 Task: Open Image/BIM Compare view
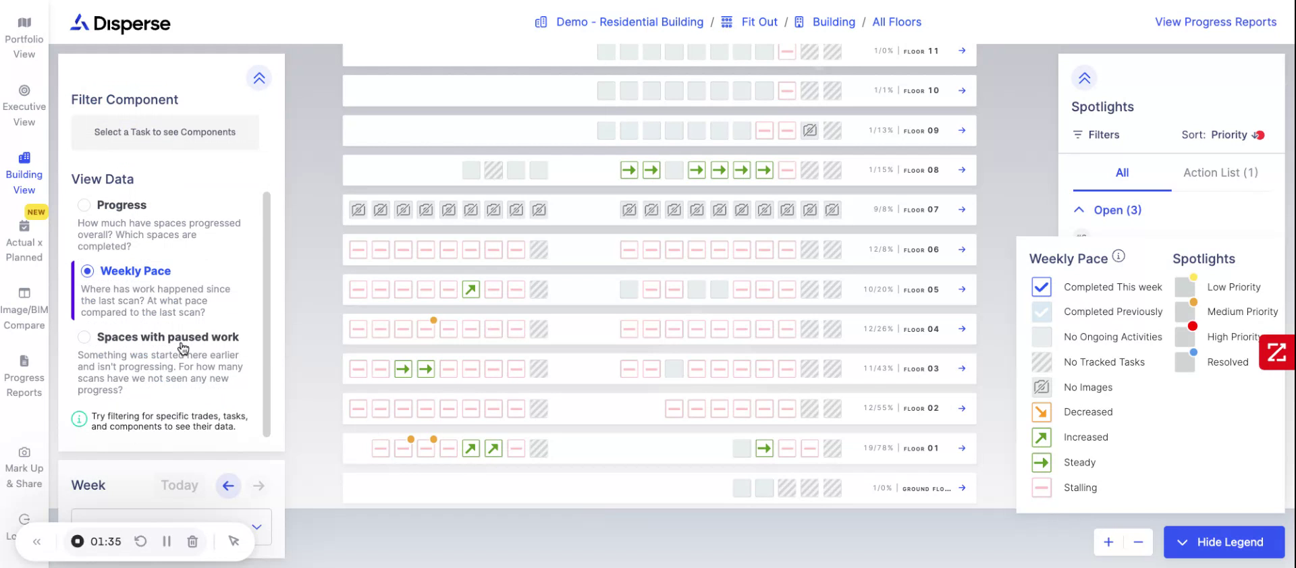[24, 308]
